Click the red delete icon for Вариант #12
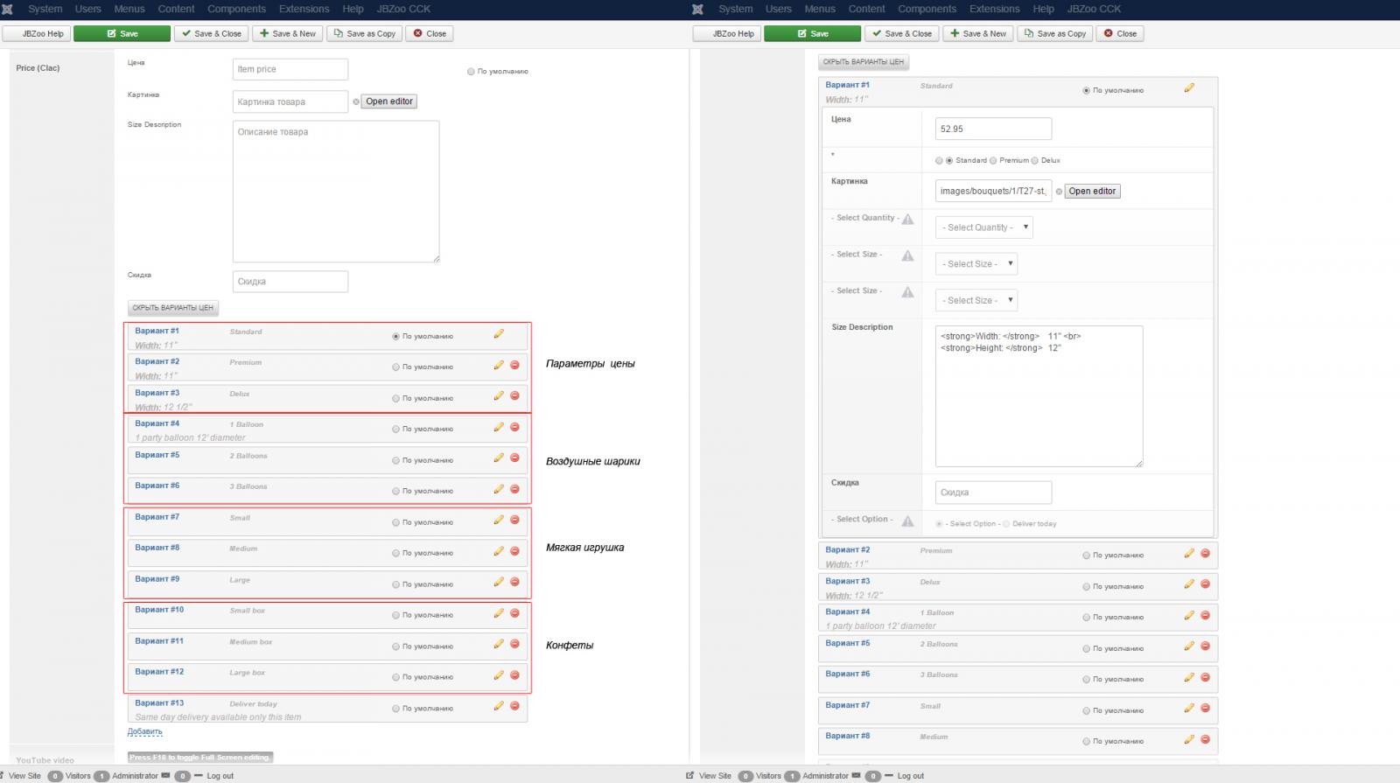This screenshot has height=783, width=1400. (514, 675)
